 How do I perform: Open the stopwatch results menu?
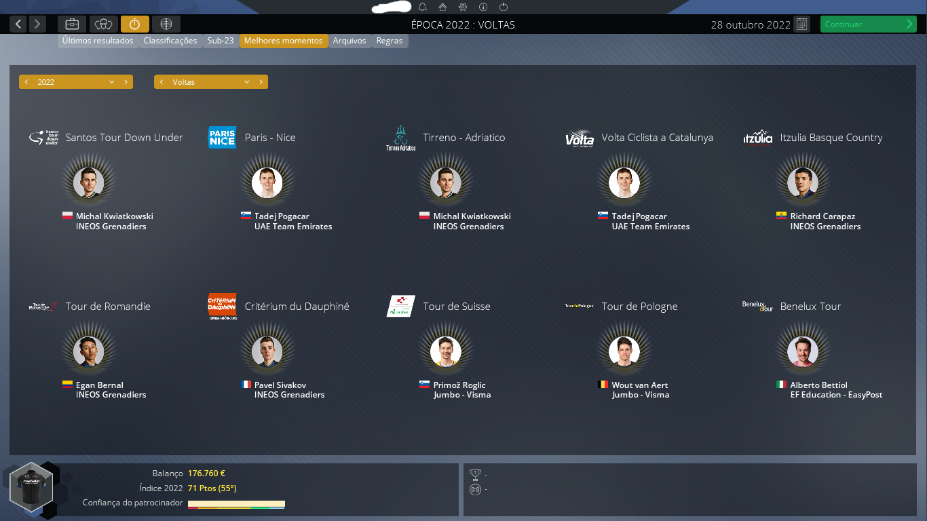click(x=134, y=24)
